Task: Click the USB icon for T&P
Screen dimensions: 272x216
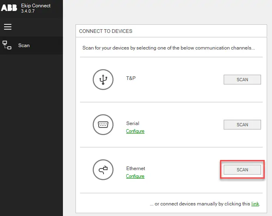Action: [x=103, y=80]
